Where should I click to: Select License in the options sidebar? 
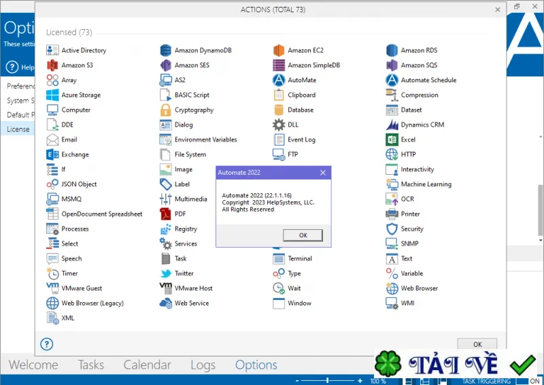point(18,129)
